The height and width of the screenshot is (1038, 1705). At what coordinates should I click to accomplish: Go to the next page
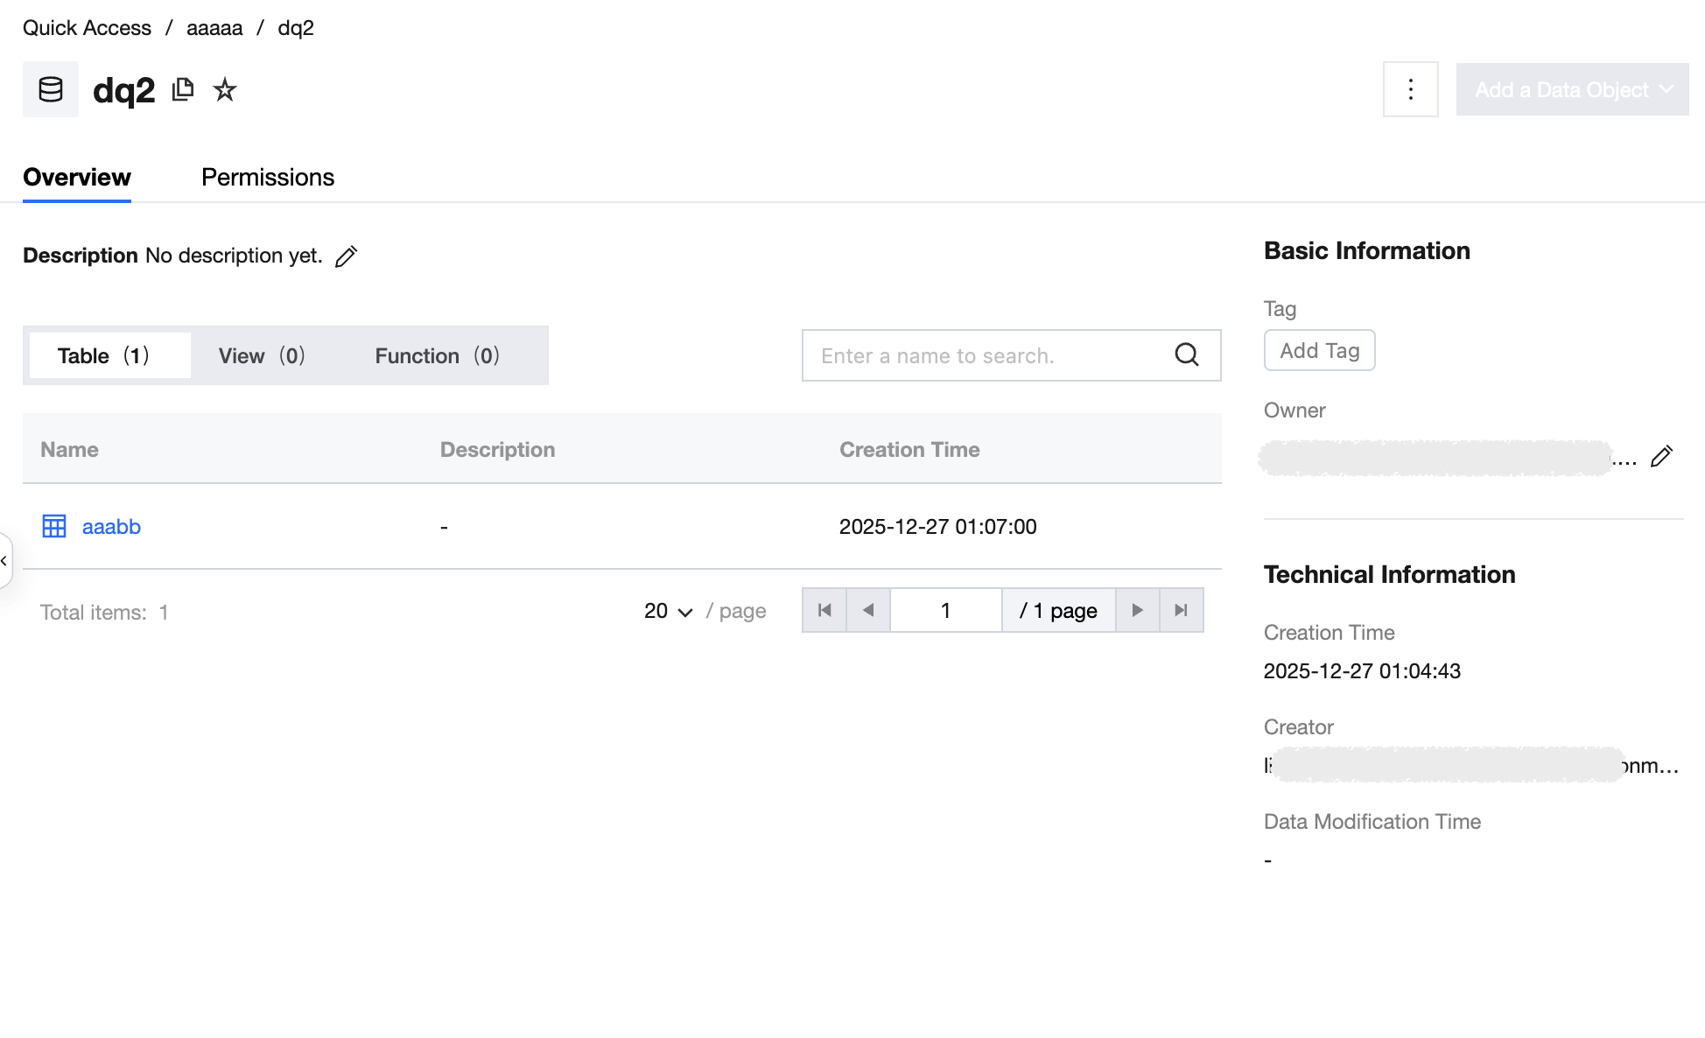coord(1137,610)
